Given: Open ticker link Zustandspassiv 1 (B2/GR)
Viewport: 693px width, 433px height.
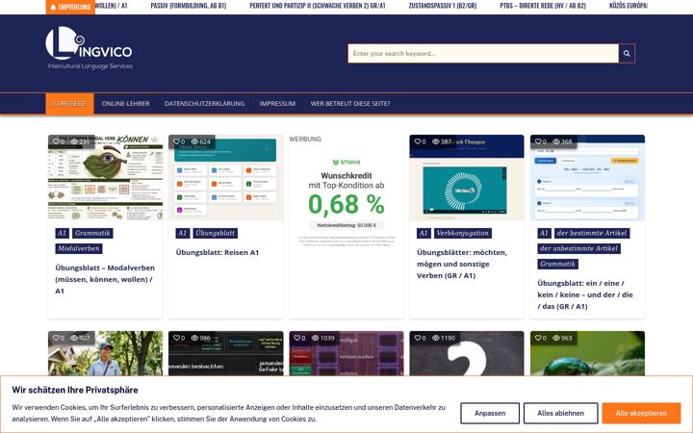Looking at the screenshot, I should point(443,6).
